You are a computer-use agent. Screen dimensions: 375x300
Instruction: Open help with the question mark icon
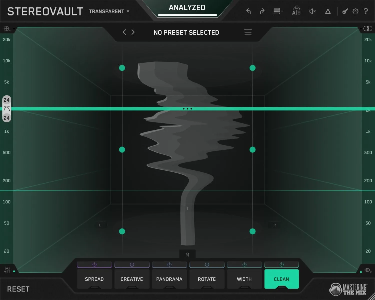point(366,11)
